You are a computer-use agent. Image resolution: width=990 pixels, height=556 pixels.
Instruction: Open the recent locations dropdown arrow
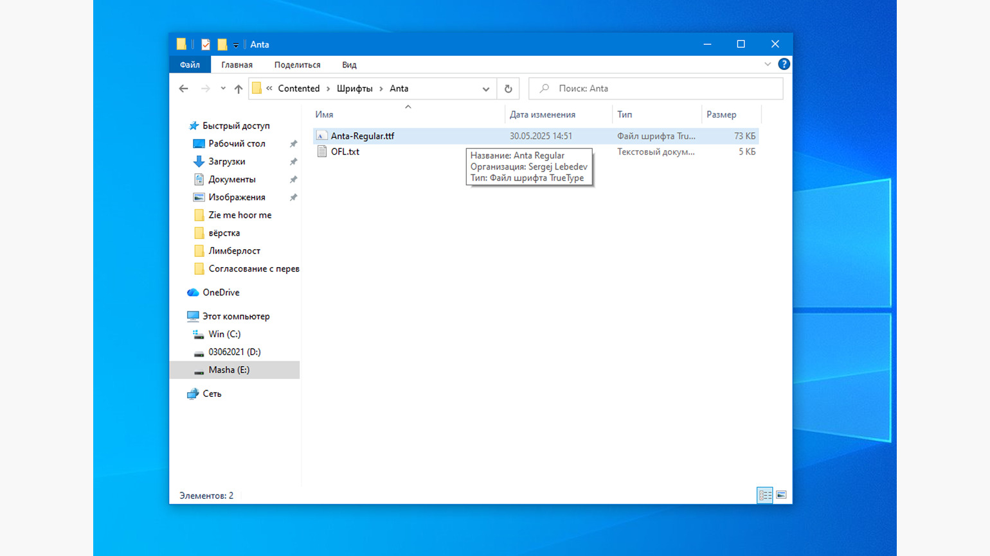(223, 89)
